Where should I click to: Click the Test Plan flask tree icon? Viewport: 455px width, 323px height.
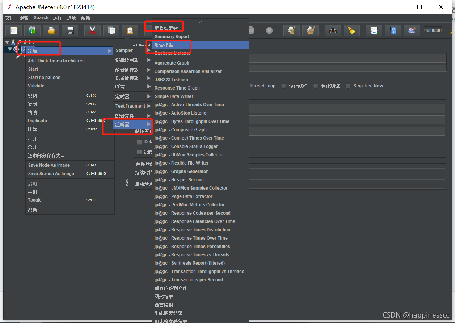click(13, 42)
